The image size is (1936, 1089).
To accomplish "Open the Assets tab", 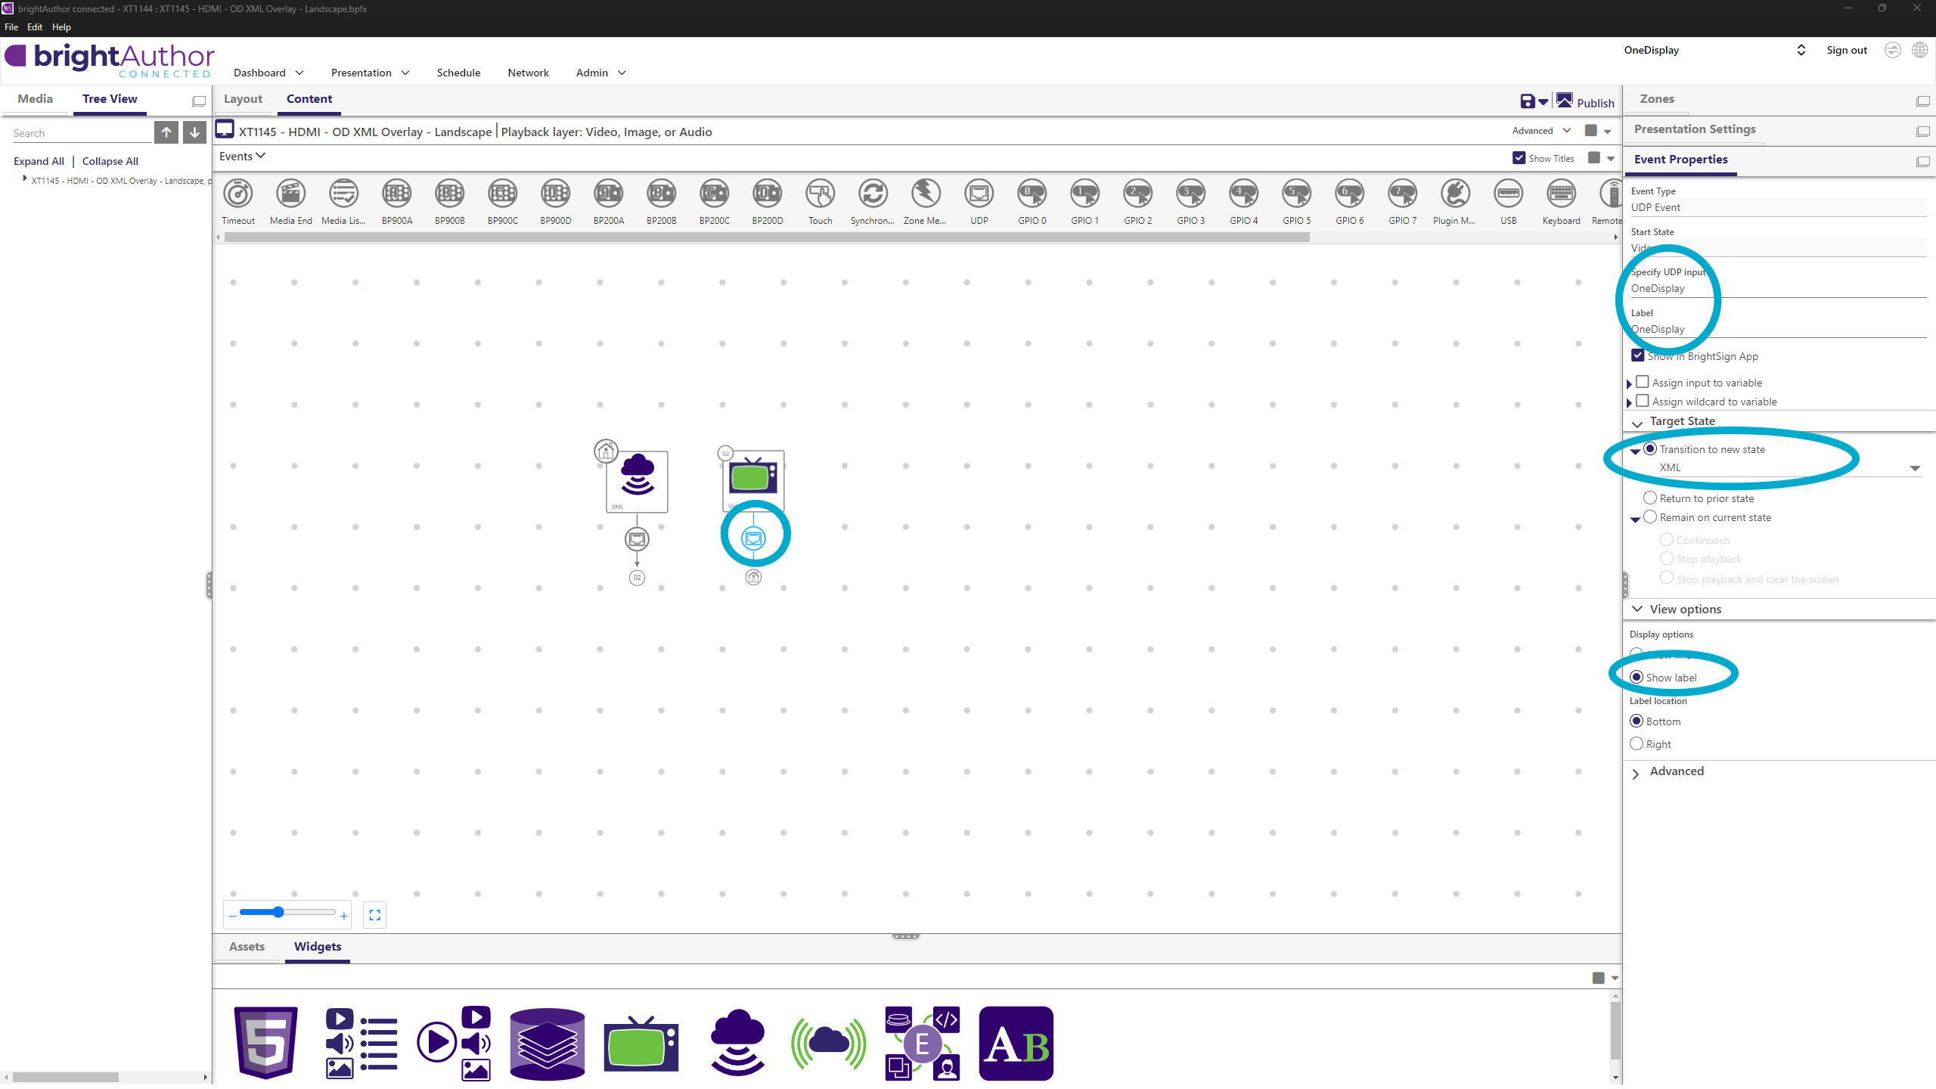I will [247, 947].
